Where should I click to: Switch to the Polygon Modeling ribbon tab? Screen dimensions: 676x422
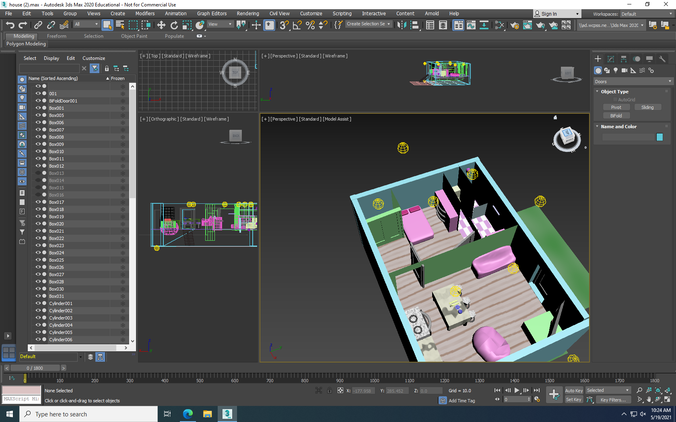coord(26,44)
